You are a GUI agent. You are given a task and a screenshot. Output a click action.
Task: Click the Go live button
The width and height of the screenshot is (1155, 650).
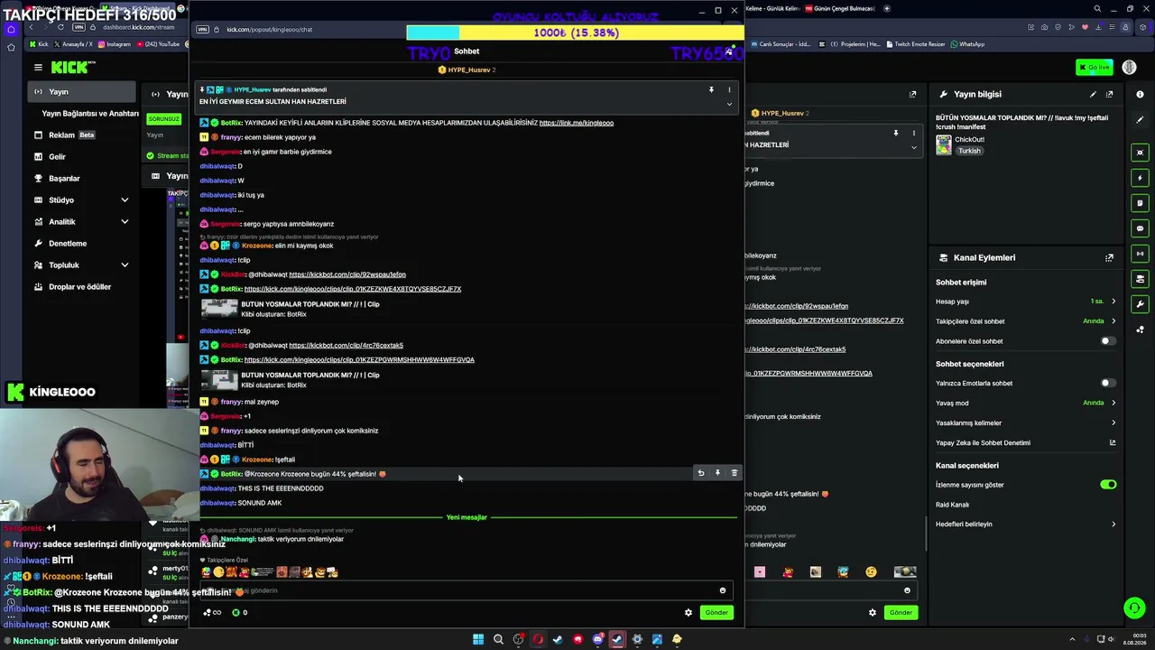(1095, 67)
